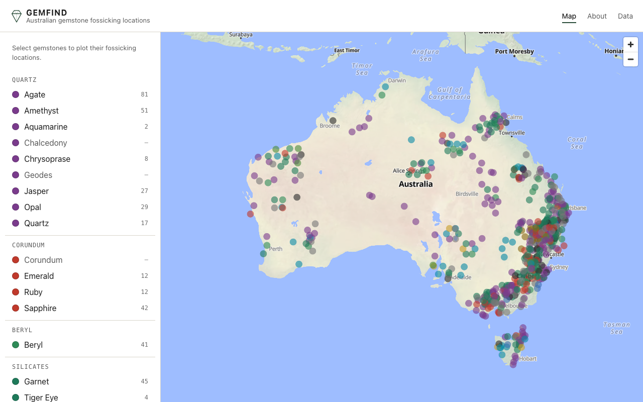The image size is (643, 402).
Task: Click the Alice Springs map label
Action: coord(408,171)
